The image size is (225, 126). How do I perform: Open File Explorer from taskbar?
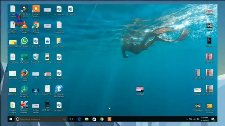[87, 119]
